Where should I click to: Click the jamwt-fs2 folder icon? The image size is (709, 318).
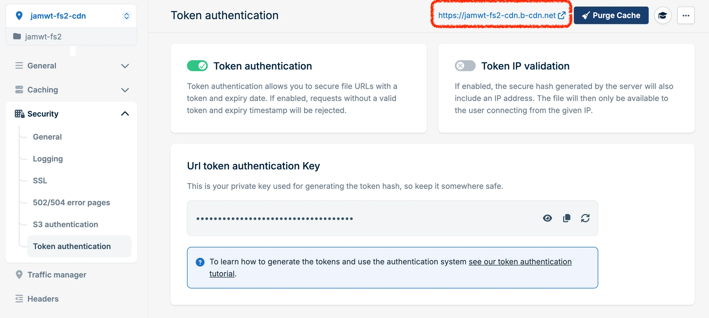17,36
